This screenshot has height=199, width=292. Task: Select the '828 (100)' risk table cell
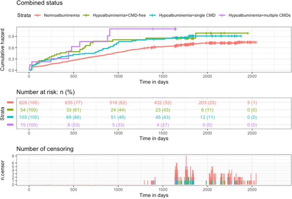point(29,102)
